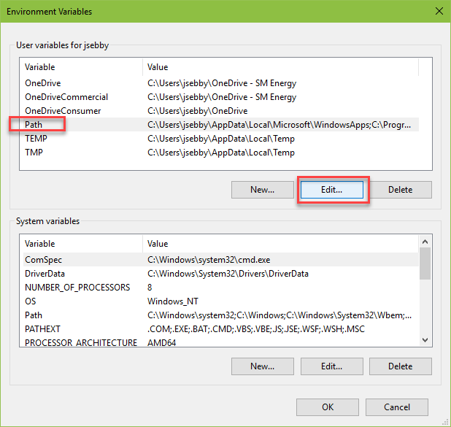The height and width of the screenshot is (427, 451).
Task: Select the TEMP user variable row
Action: pyautogui.click(x=221, y=139)
